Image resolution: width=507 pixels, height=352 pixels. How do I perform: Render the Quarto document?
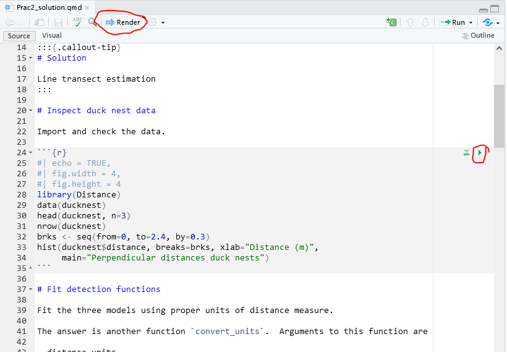123,22
